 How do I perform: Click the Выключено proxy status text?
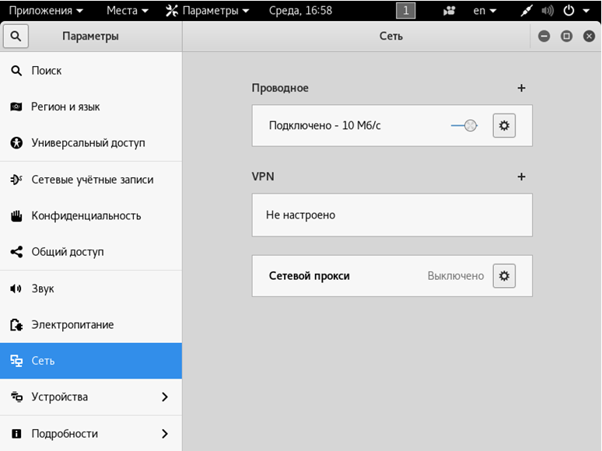[x=455, y=276]
